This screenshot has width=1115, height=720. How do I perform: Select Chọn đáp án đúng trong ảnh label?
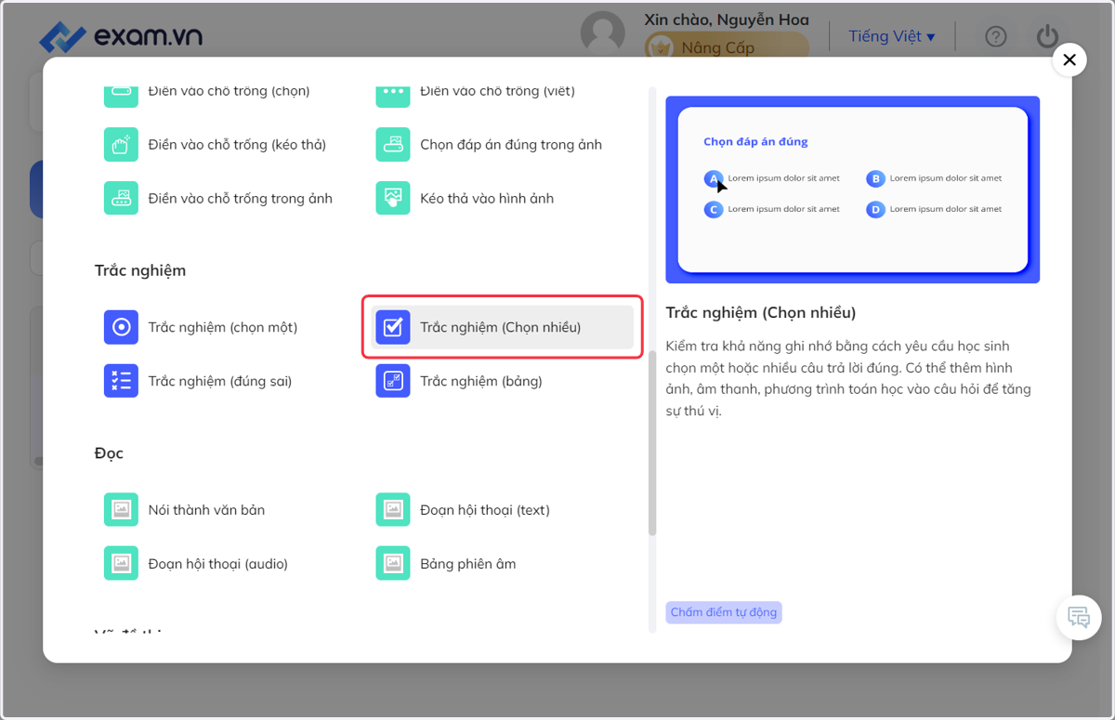(511, 144)
